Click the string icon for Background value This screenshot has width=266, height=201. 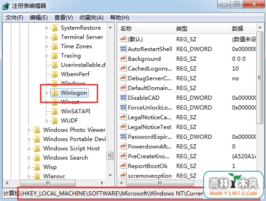(123, 58)
